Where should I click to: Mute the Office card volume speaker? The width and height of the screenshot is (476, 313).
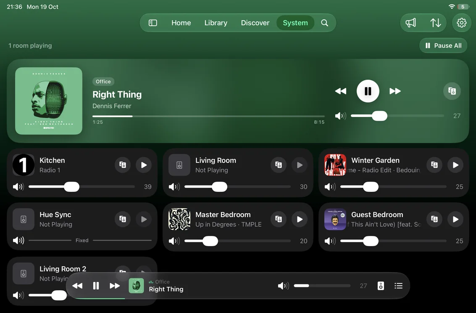(340, 116)
